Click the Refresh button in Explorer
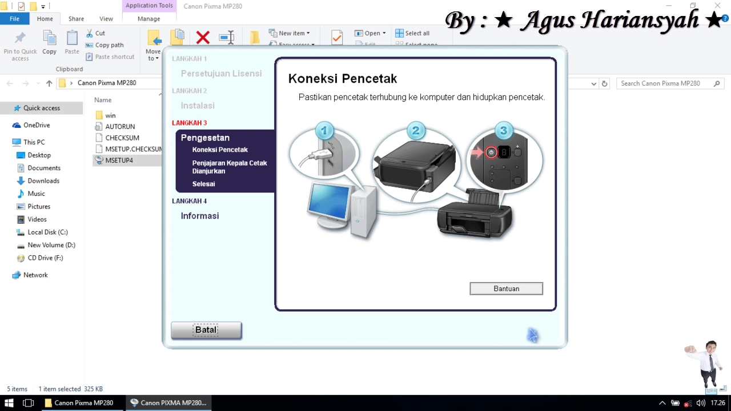Image resolution: width=731 pixels, height=411 pixels. coord(605,83)
